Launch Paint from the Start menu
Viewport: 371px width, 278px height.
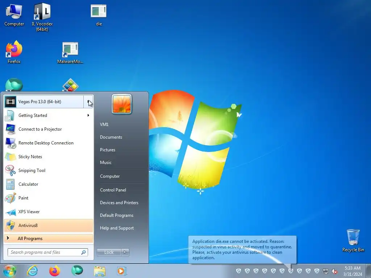pos(49,198)
